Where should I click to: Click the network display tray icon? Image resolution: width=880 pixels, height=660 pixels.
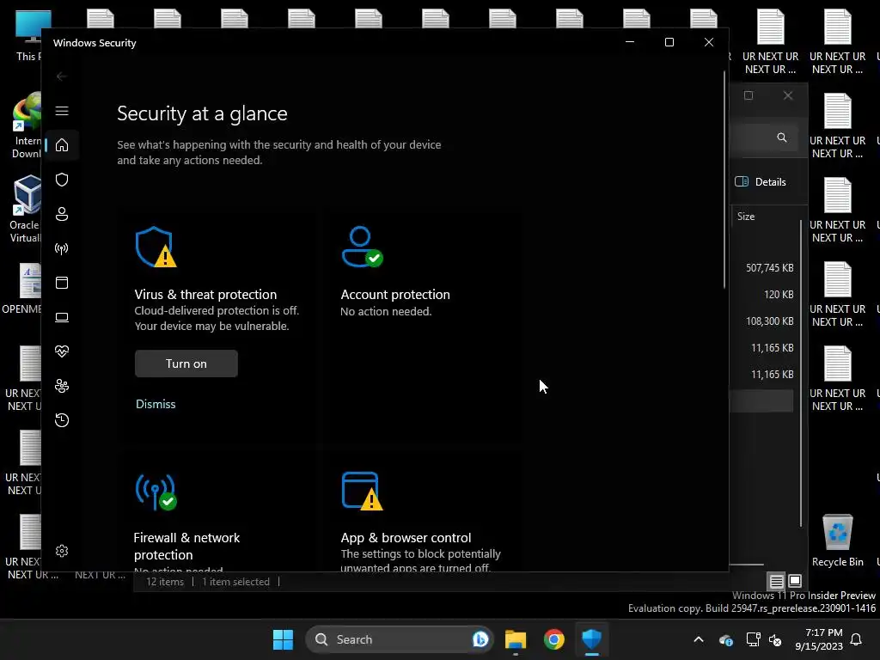pos(753,639)
